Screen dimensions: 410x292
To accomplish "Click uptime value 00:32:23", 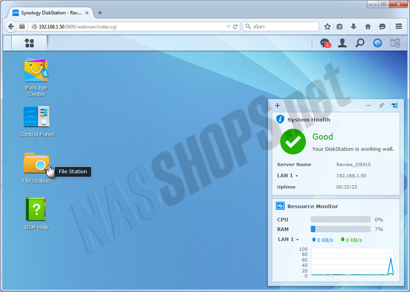I will 346,187.
